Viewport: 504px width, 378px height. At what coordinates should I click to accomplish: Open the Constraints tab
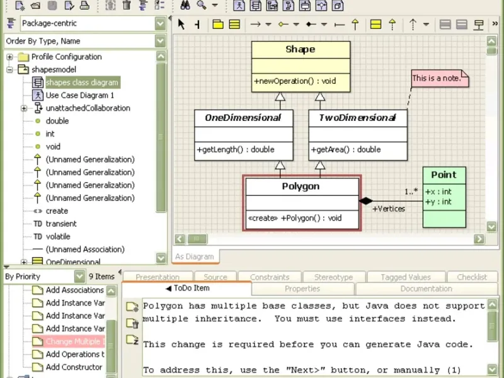270,277
